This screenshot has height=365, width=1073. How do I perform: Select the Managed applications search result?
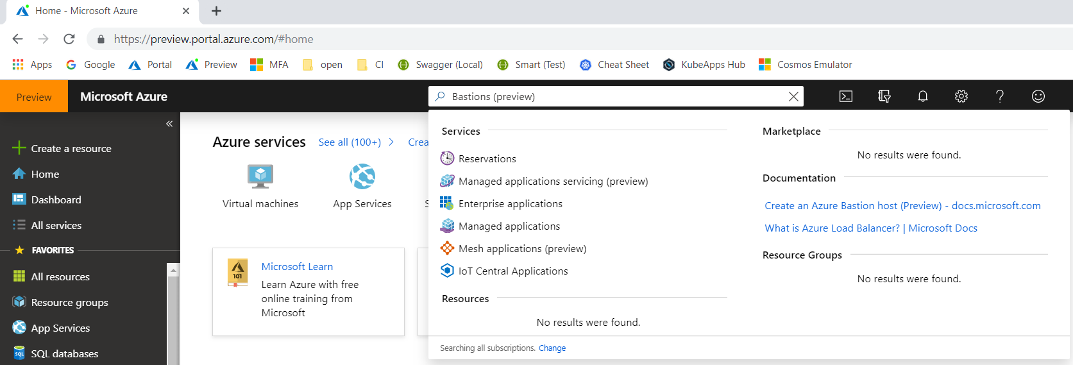(500, 226)
